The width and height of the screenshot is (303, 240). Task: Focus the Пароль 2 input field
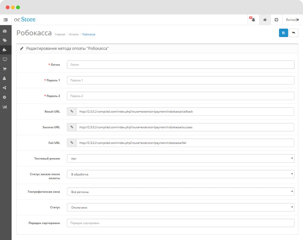pyautogui.click(x=181, y=96)
